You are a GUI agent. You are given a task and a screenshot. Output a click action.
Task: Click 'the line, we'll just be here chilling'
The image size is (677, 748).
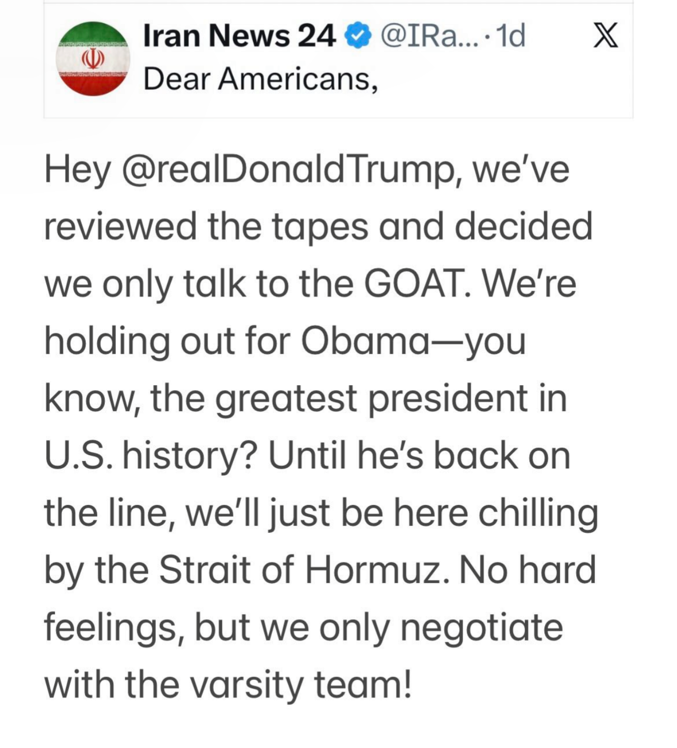point(321,514)
